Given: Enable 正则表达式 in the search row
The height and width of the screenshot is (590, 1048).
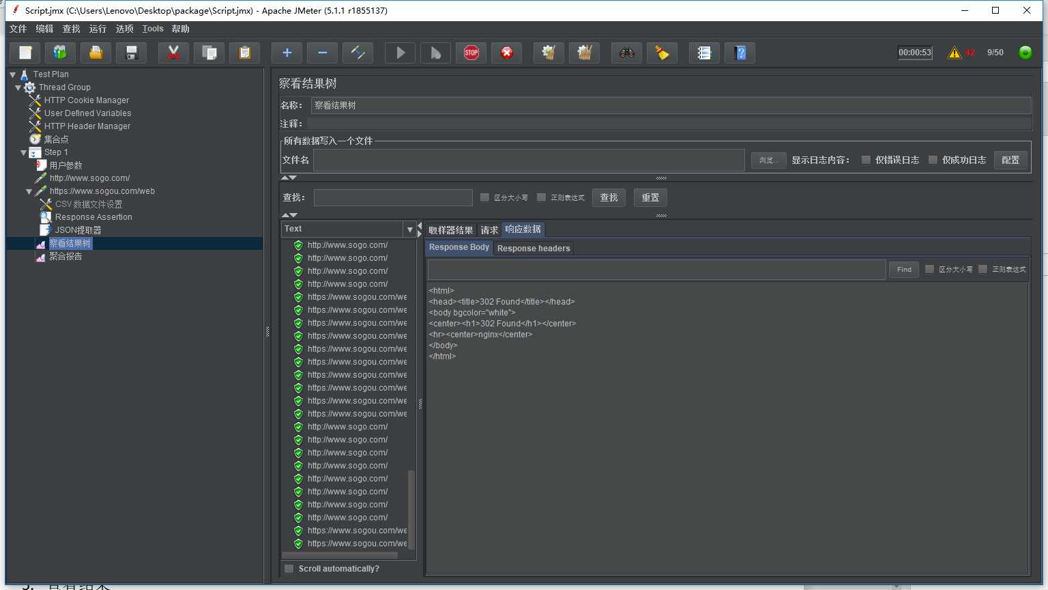Looking at the screenshot, I should [541, 197].
